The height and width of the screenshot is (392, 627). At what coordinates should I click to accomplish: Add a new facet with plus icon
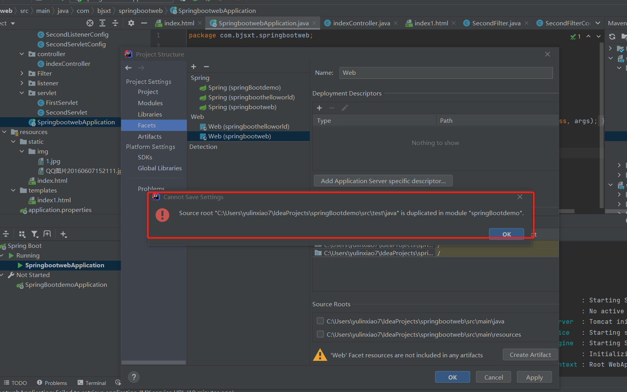click(194, 67)
